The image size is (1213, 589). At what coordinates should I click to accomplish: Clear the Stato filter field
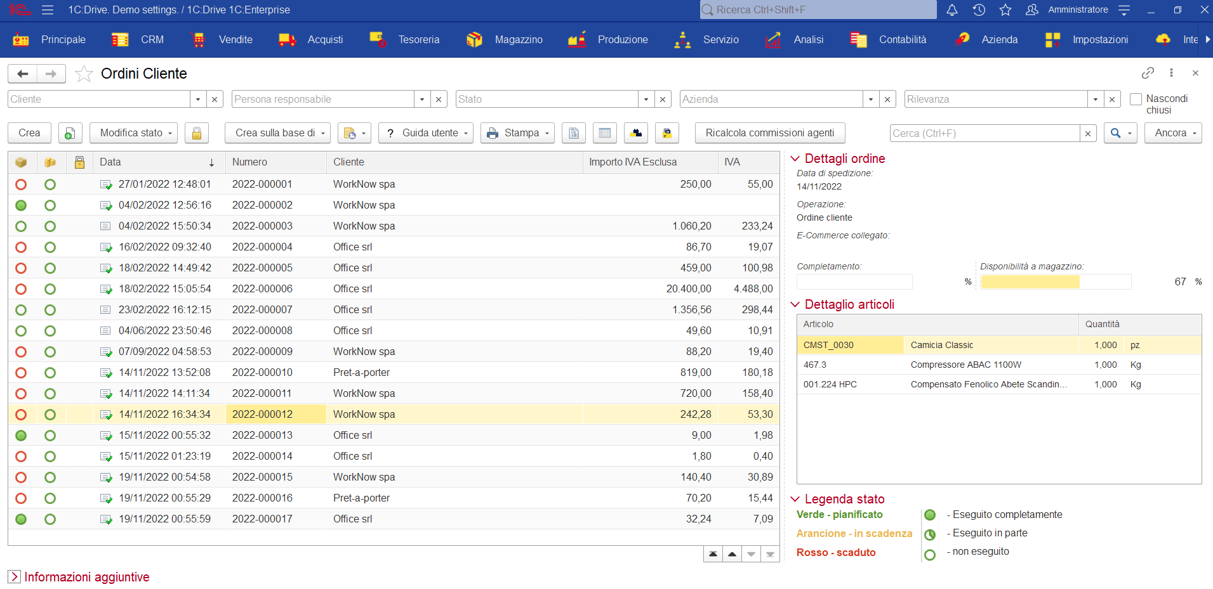click(x=663, y=100)
